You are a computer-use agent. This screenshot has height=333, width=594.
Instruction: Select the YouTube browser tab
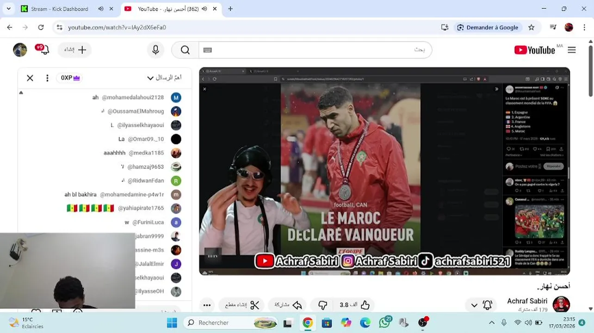click(169, 9)
